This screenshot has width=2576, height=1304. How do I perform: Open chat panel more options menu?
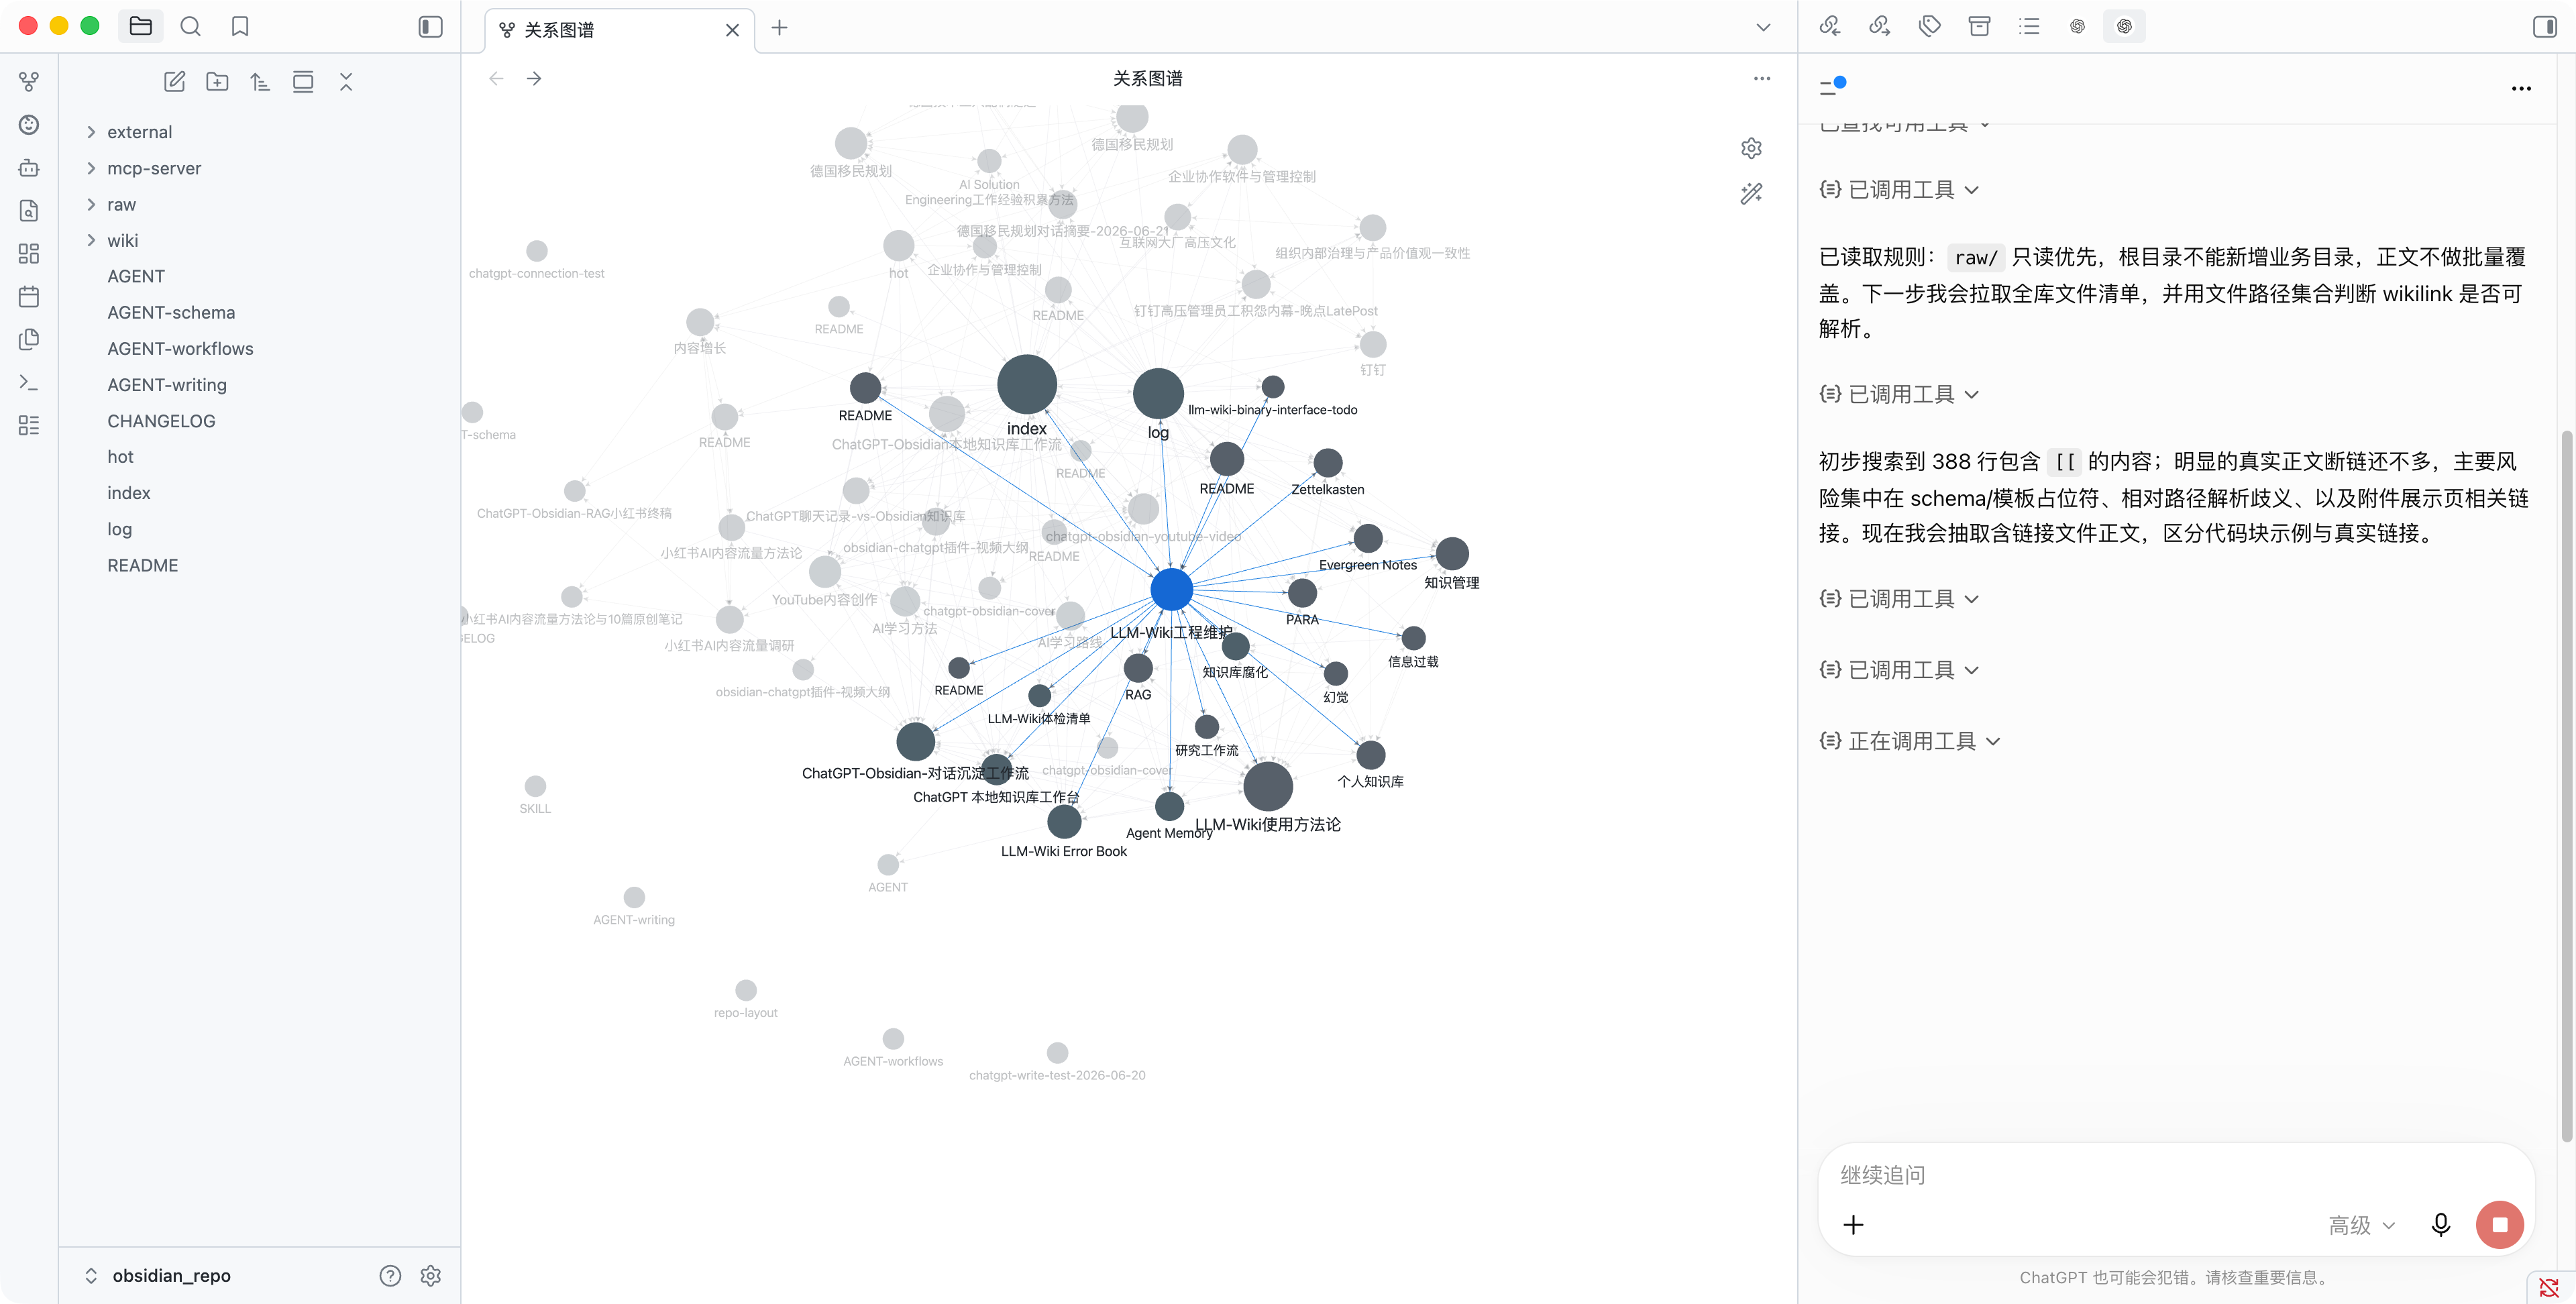pyautogui.click(x=2521, y=88)
